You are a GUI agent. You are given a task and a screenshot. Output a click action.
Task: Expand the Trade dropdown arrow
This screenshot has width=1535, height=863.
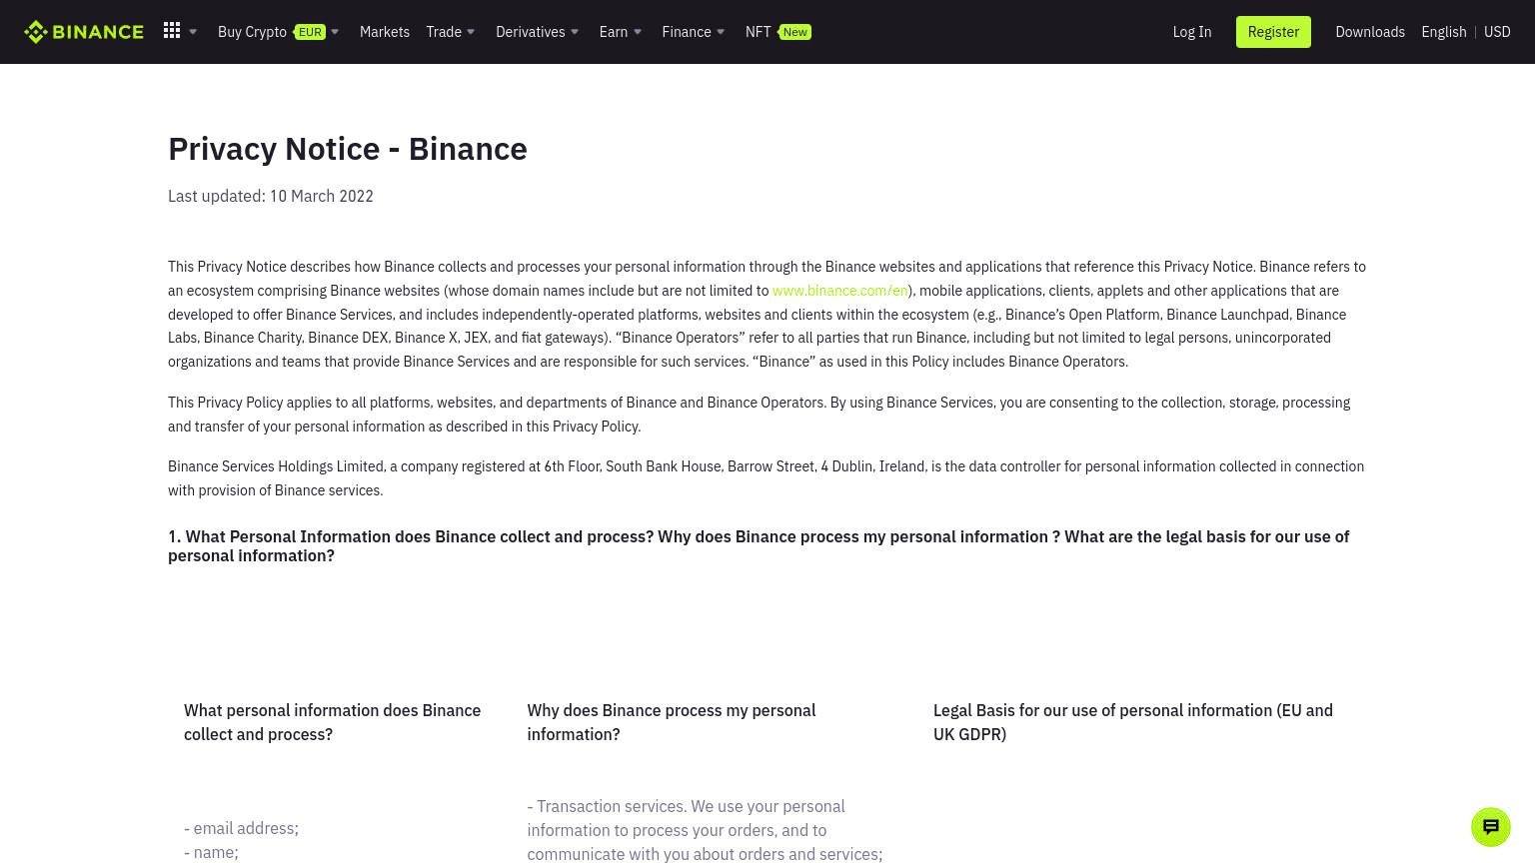point(471,32)
